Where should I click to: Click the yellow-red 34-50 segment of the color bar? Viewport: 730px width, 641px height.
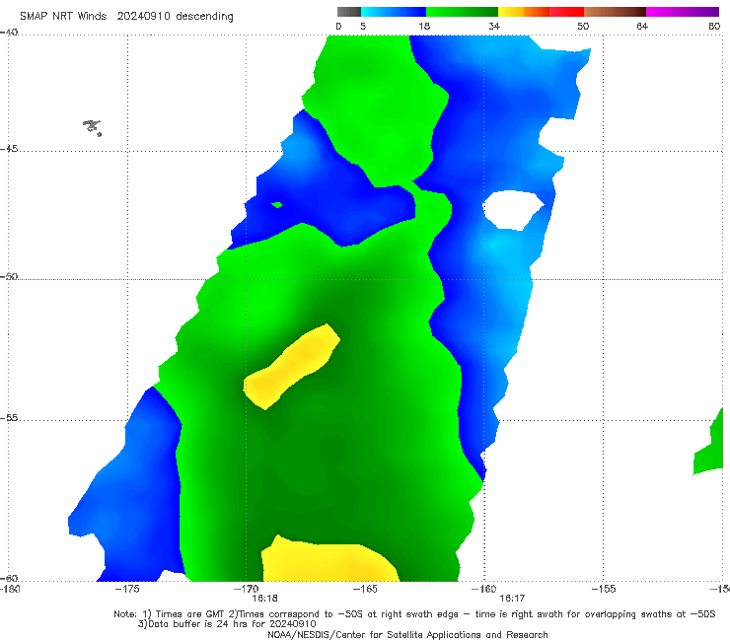coord(541,12)
